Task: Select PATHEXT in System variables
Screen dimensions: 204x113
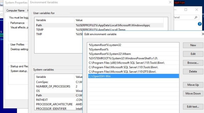Action: (43, 100)
